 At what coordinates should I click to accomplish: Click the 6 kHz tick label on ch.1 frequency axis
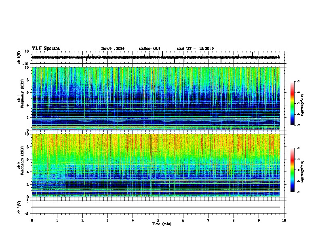coord(28,92)
